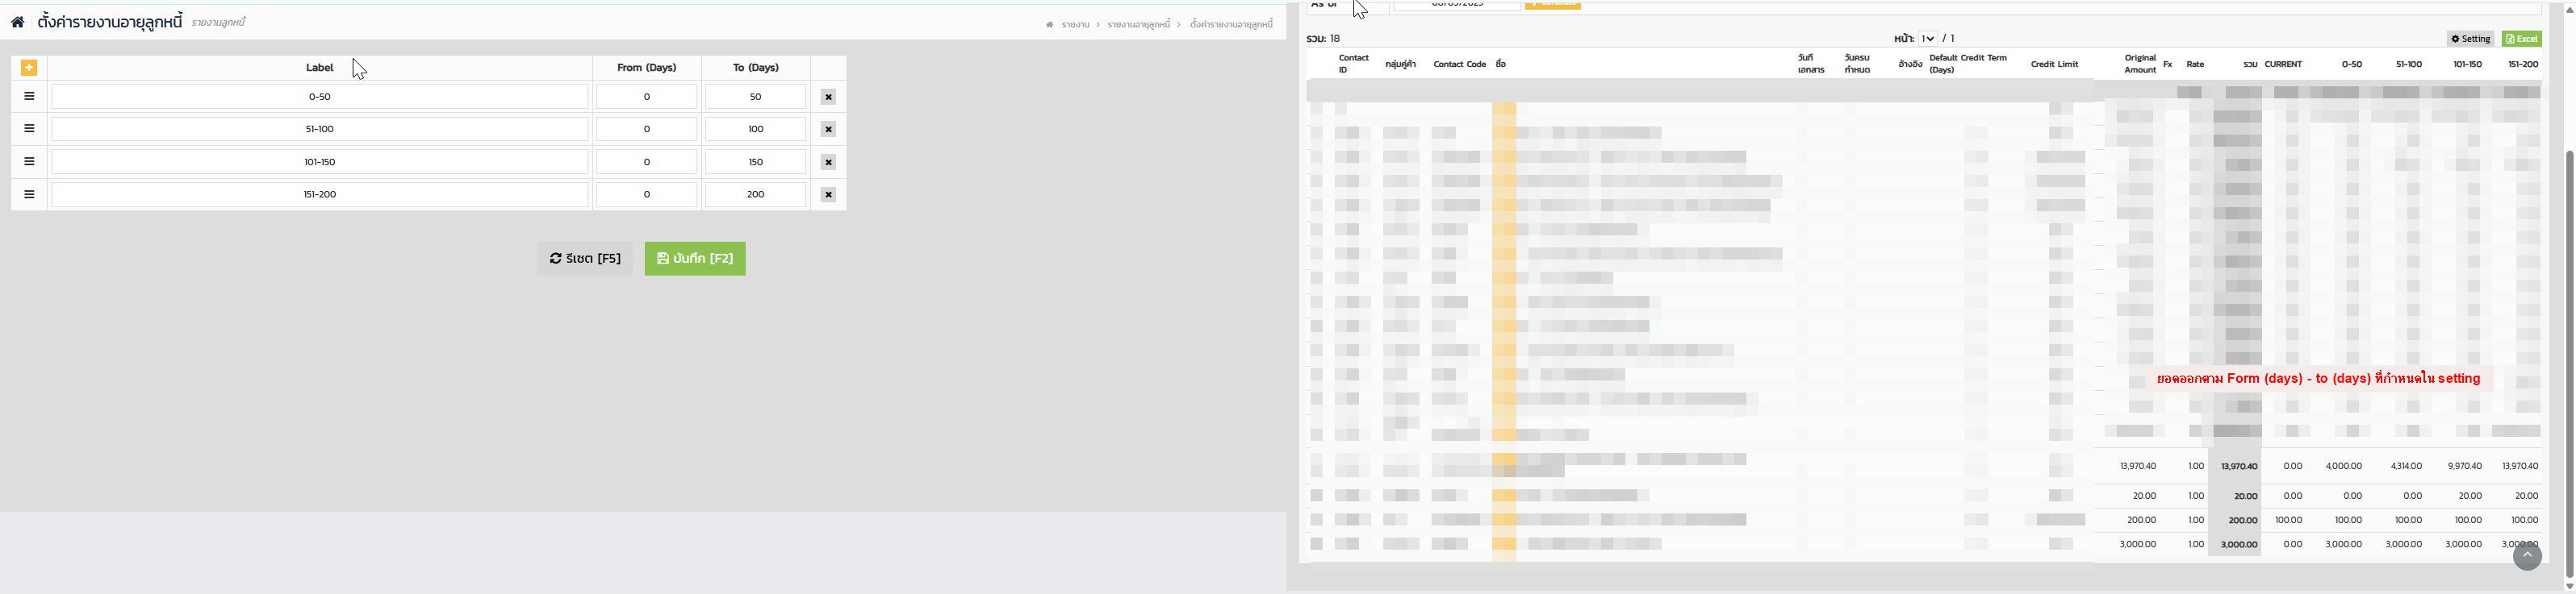Select the From (Days) field of the 0-50 row
2576x594 pixels.
click(x=646, y=97)
